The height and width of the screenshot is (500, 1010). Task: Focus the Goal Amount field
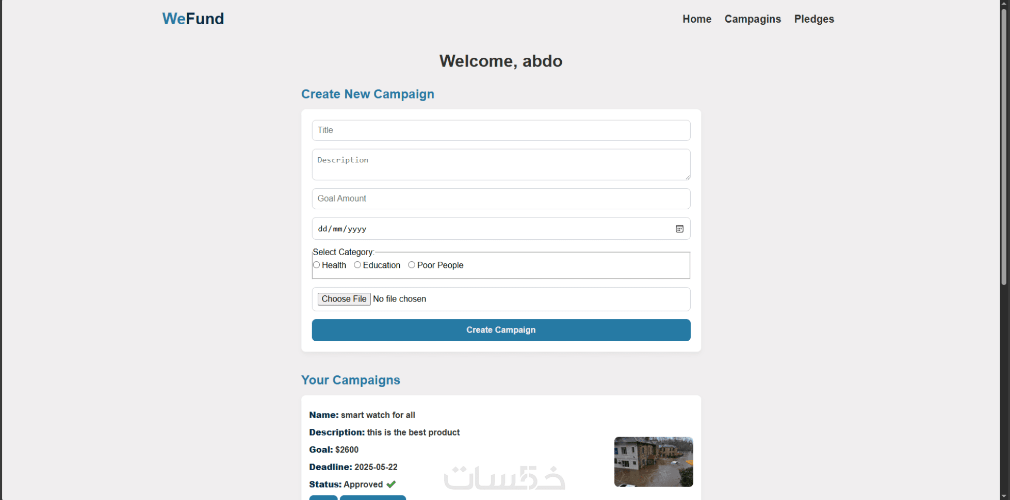coord(501,198)
